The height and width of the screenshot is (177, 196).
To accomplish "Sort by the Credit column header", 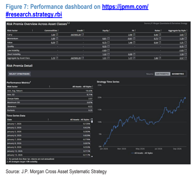I will click(80, 31).
